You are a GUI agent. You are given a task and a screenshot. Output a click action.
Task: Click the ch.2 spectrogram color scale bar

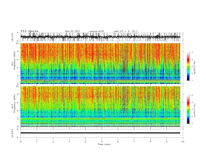[188, 109]
